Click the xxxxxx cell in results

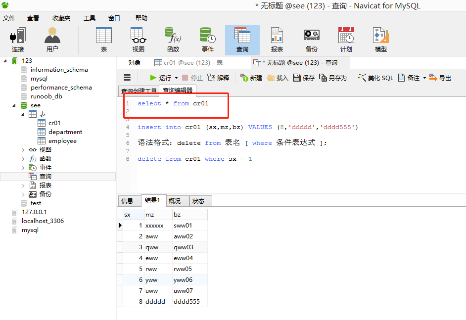[158, 226]
